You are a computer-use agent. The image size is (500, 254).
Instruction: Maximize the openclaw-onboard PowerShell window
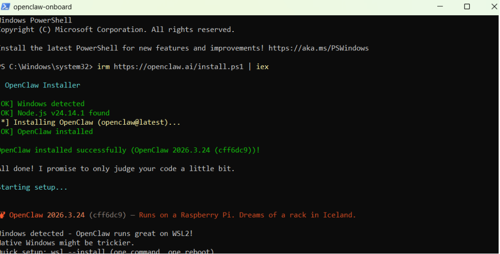(467, 7)
